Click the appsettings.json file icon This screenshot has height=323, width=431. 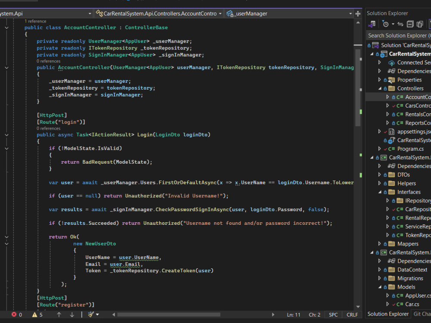391,132
